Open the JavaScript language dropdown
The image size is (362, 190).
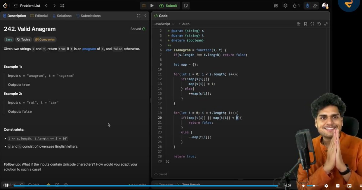[x=164, y=24]
